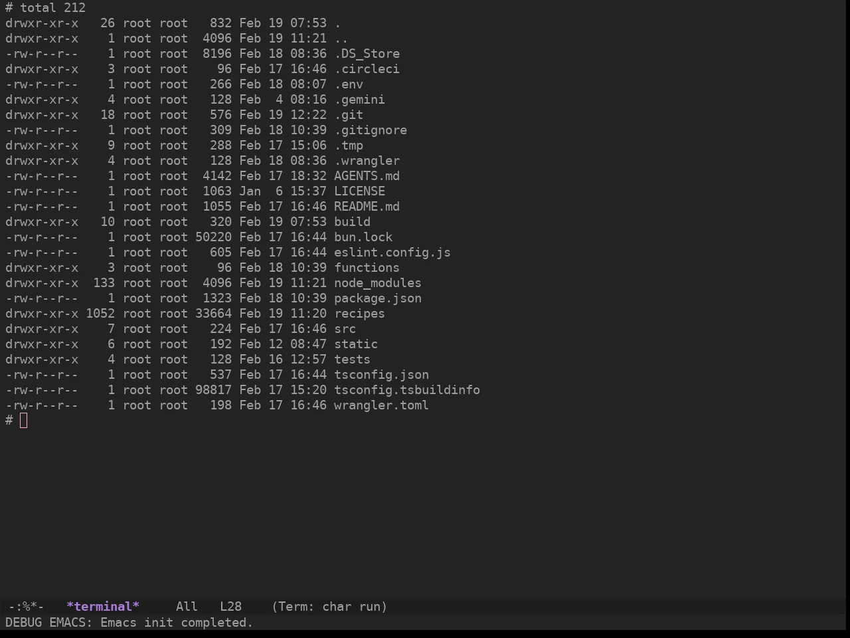Click the '-:%*-' buffer status indicator
850x638 pixels.
[27, 607]
